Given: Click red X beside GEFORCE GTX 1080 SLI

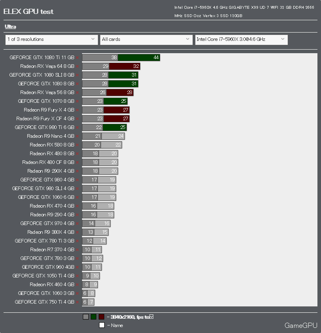Looking at the screenshot, I should coord(77,75).
